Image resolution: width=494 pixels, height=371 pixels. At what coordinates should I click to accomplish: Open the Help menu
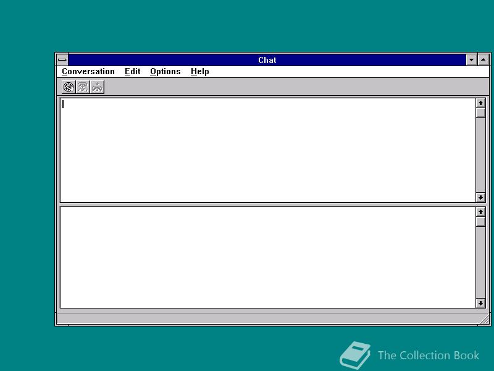pyautogui.click(x=199, y=72)
